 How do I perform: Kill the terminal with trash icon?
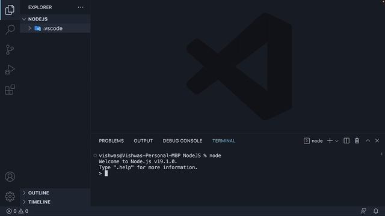tap(357, 140)
